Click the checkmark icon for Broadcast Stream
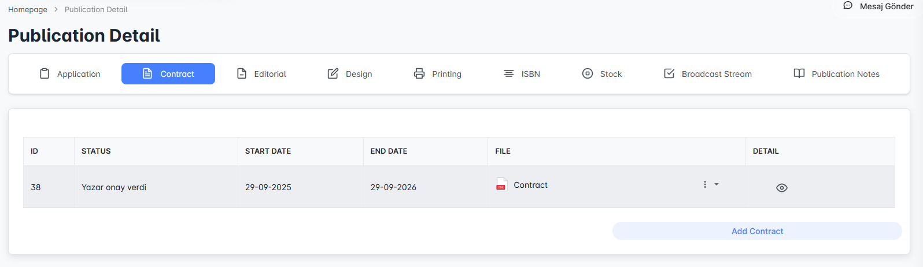This screenshot has width=923, height=267. coord(669,73)
